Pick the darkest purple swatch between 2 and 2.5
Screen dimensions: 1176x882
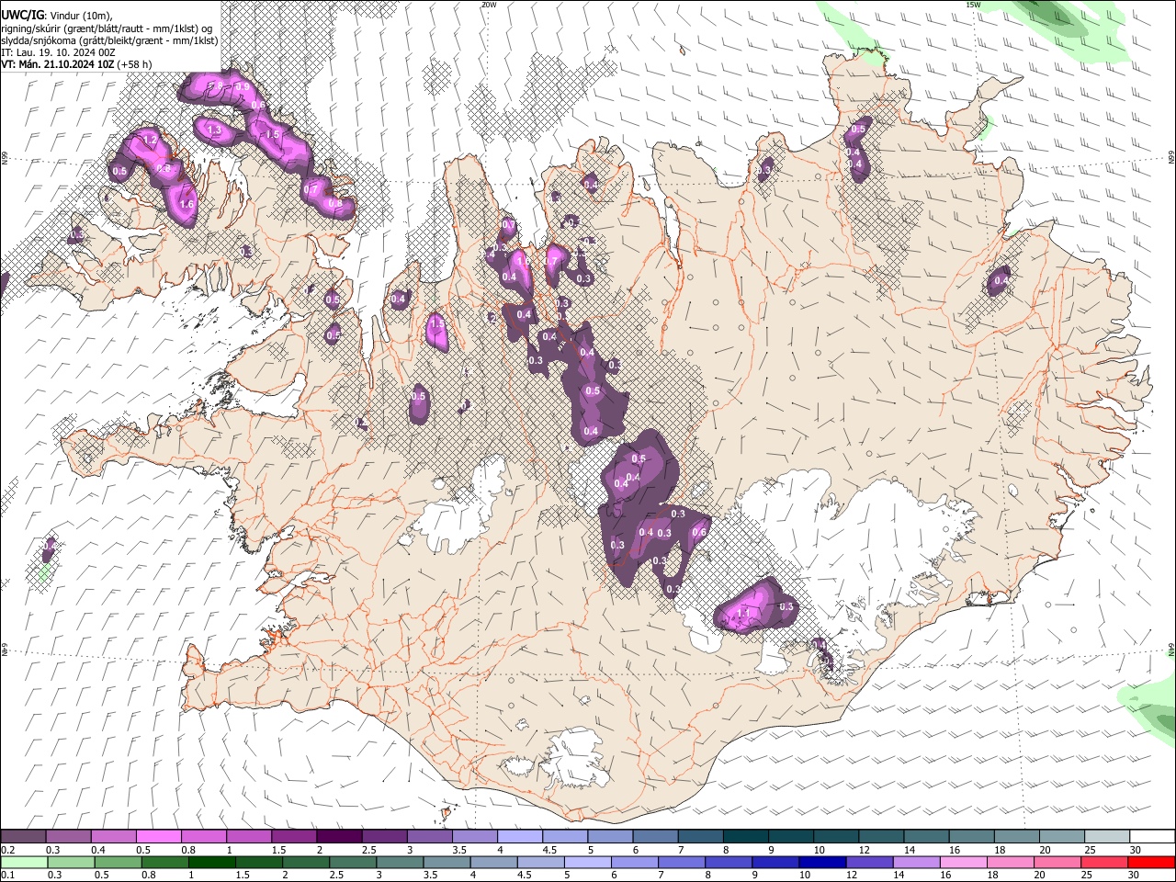pos(339,836)
